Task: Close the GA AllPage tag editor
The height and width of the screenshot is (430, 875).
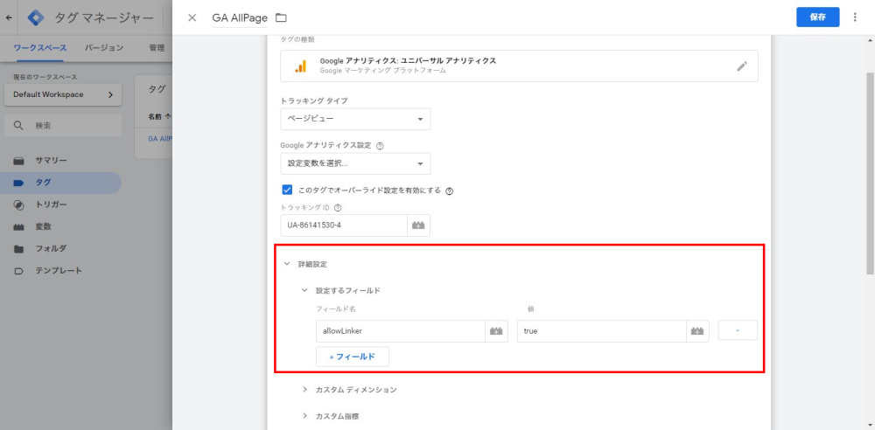Action: pyautogui.click(x=192, y=17)
